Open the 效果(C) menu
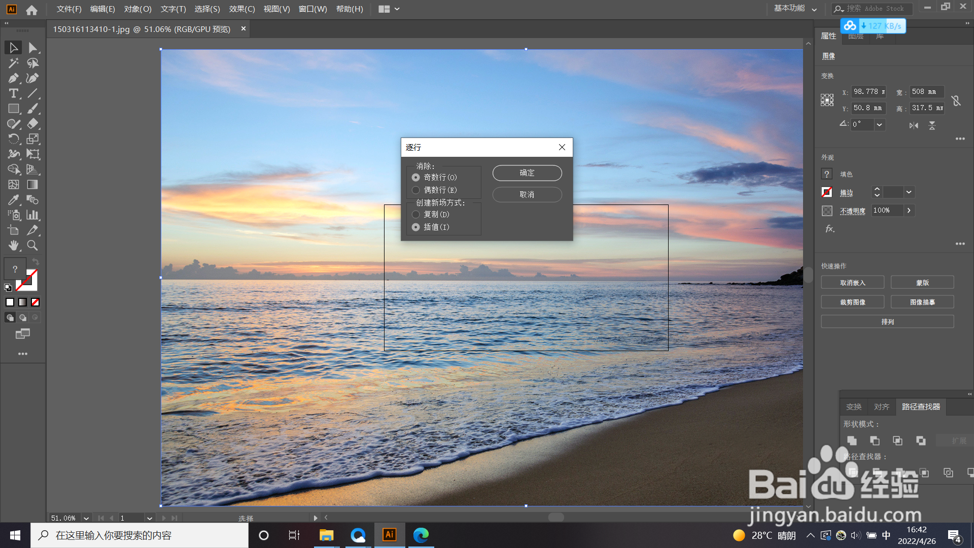Image resolution: width=974 pixels, height=548 pixels. [241, 9]
